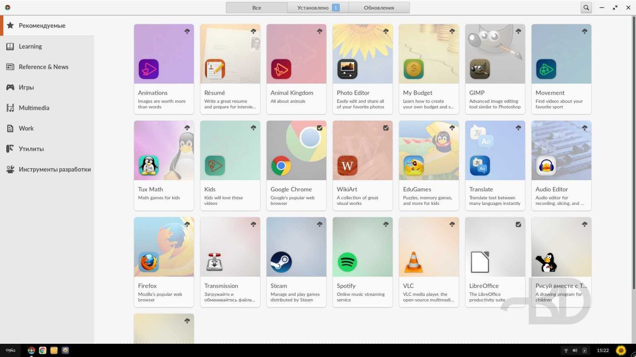Open the Audio Editor headphones icon
636x357 pixels.
coord(546,166)
